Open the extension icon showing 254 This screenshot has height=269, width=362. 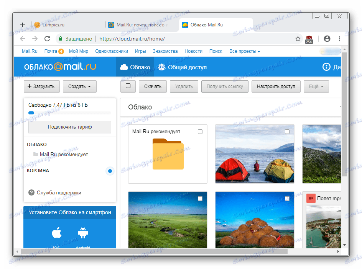coord(309,39)
